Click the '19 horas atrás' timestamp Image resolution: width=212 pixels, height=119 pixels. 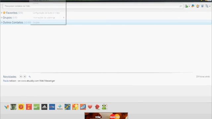(x=203, y=76)
